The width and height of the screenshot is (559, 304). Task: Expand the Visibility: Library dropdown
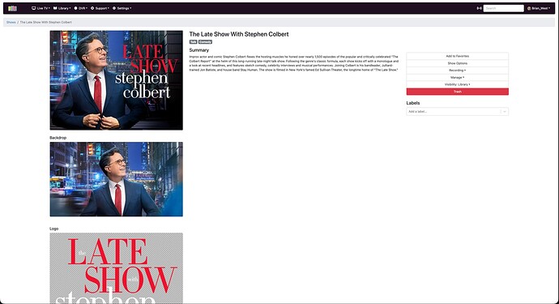pos(458,84)
